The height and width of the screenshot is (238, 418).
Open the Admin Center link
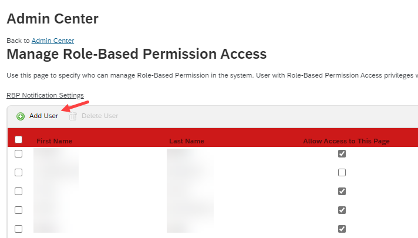click(53, 41)
